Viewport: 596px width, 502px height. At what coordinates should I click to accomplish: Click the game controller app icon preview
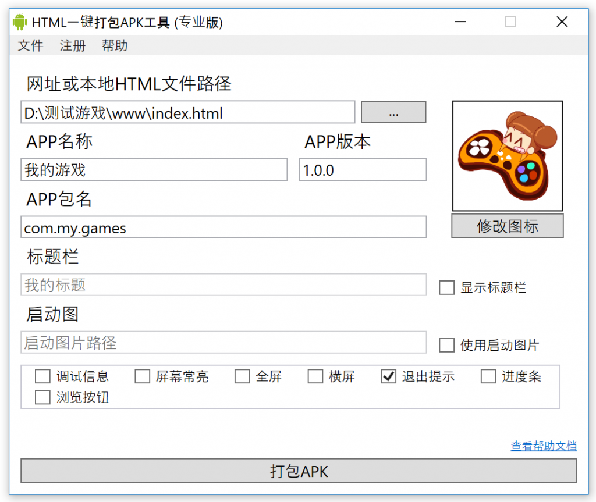(x=508, y=156)
